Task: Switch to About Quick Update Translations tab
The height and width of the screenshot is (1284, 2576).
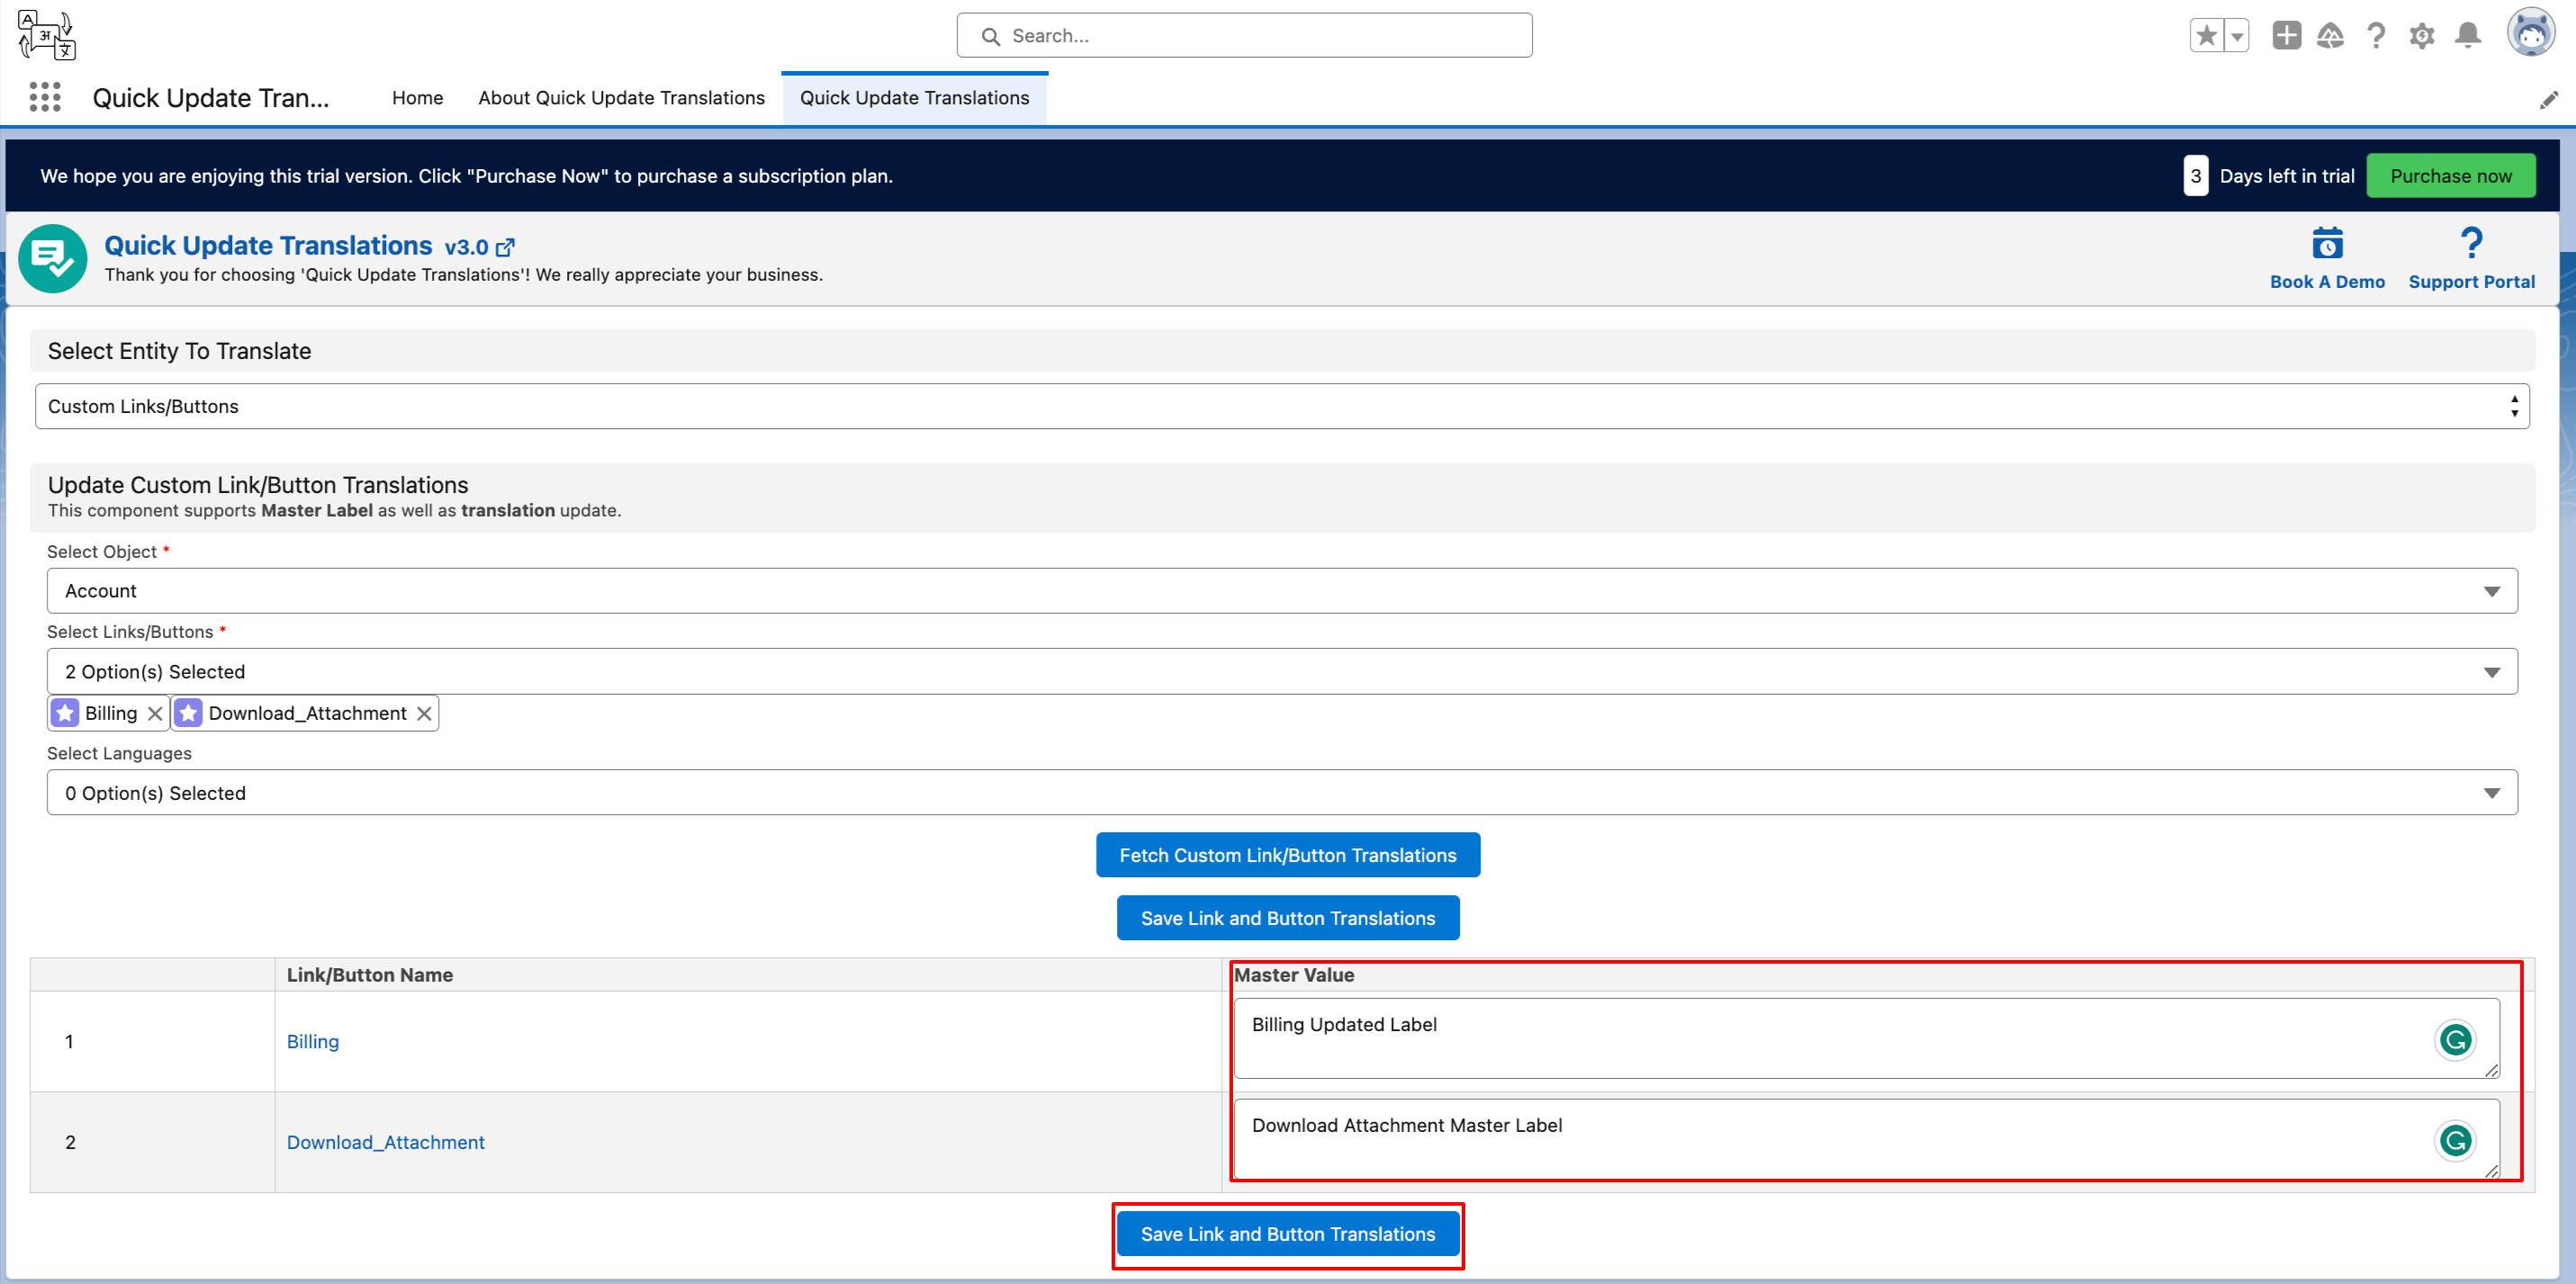Action: (621, 98)
